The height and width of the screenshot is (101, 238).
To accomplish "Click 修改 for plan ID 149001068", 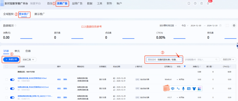I will click(59, 89).
